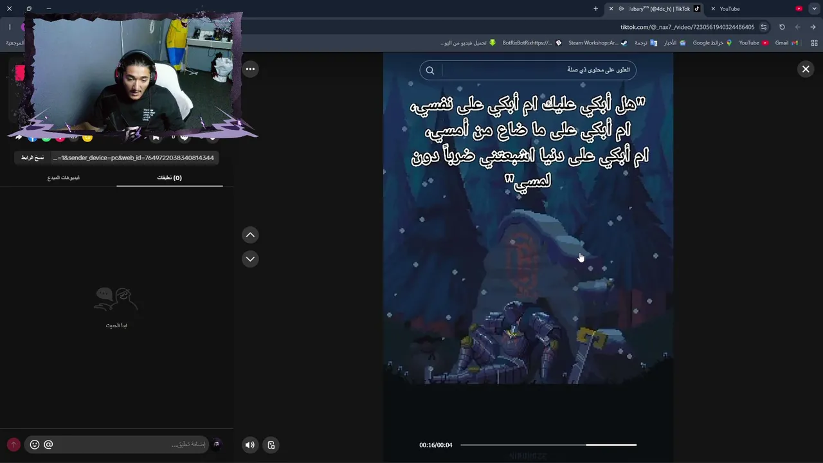The image size is (823, 463).
Task: Close the YouTube browser tab
Action: point(713,9)
